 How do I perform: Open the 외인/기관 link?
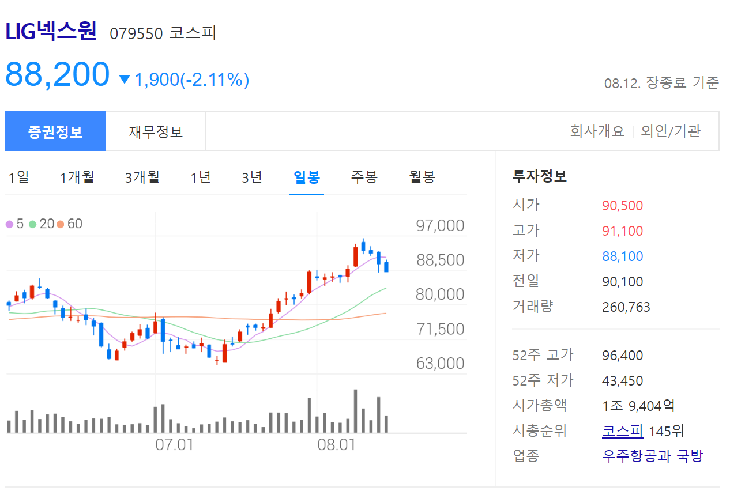(671, 131)
